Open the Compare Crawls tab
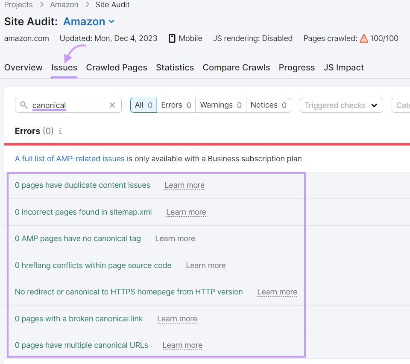This screenshot has width=410, height=364. pyautogui.click(x=236, y=67)
